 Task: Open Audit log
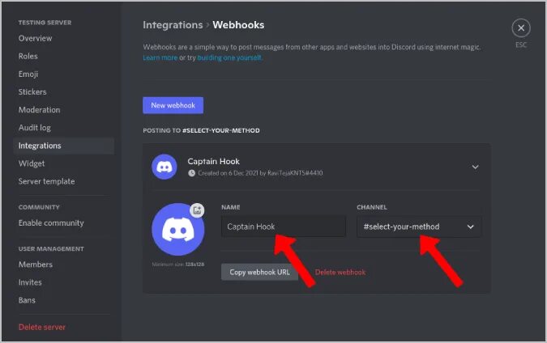[x=35, y=128]
